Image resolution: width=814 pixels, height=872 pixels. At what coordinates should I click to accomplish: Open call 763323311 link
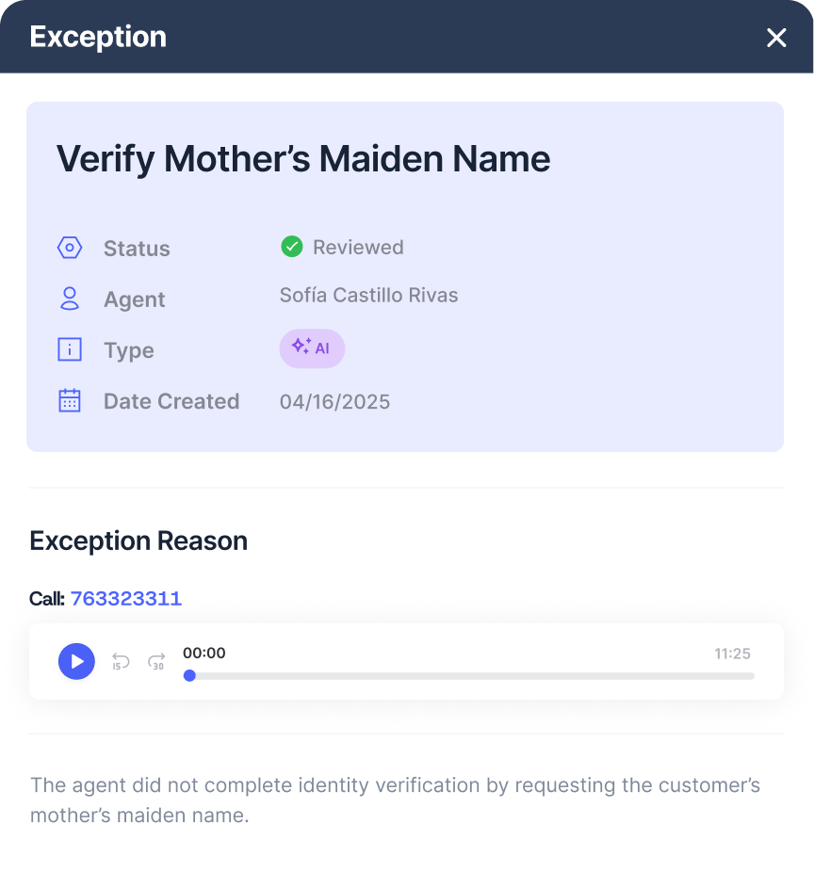point(125,598)
